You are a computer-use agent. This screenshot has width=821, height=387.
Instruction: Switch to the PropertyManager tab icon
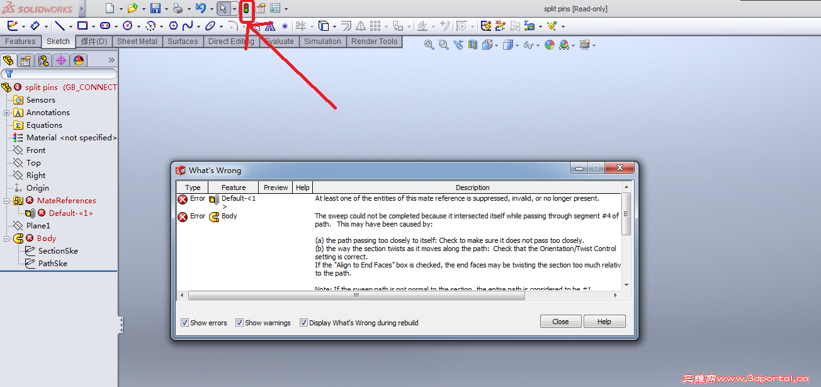click(26, 60)
